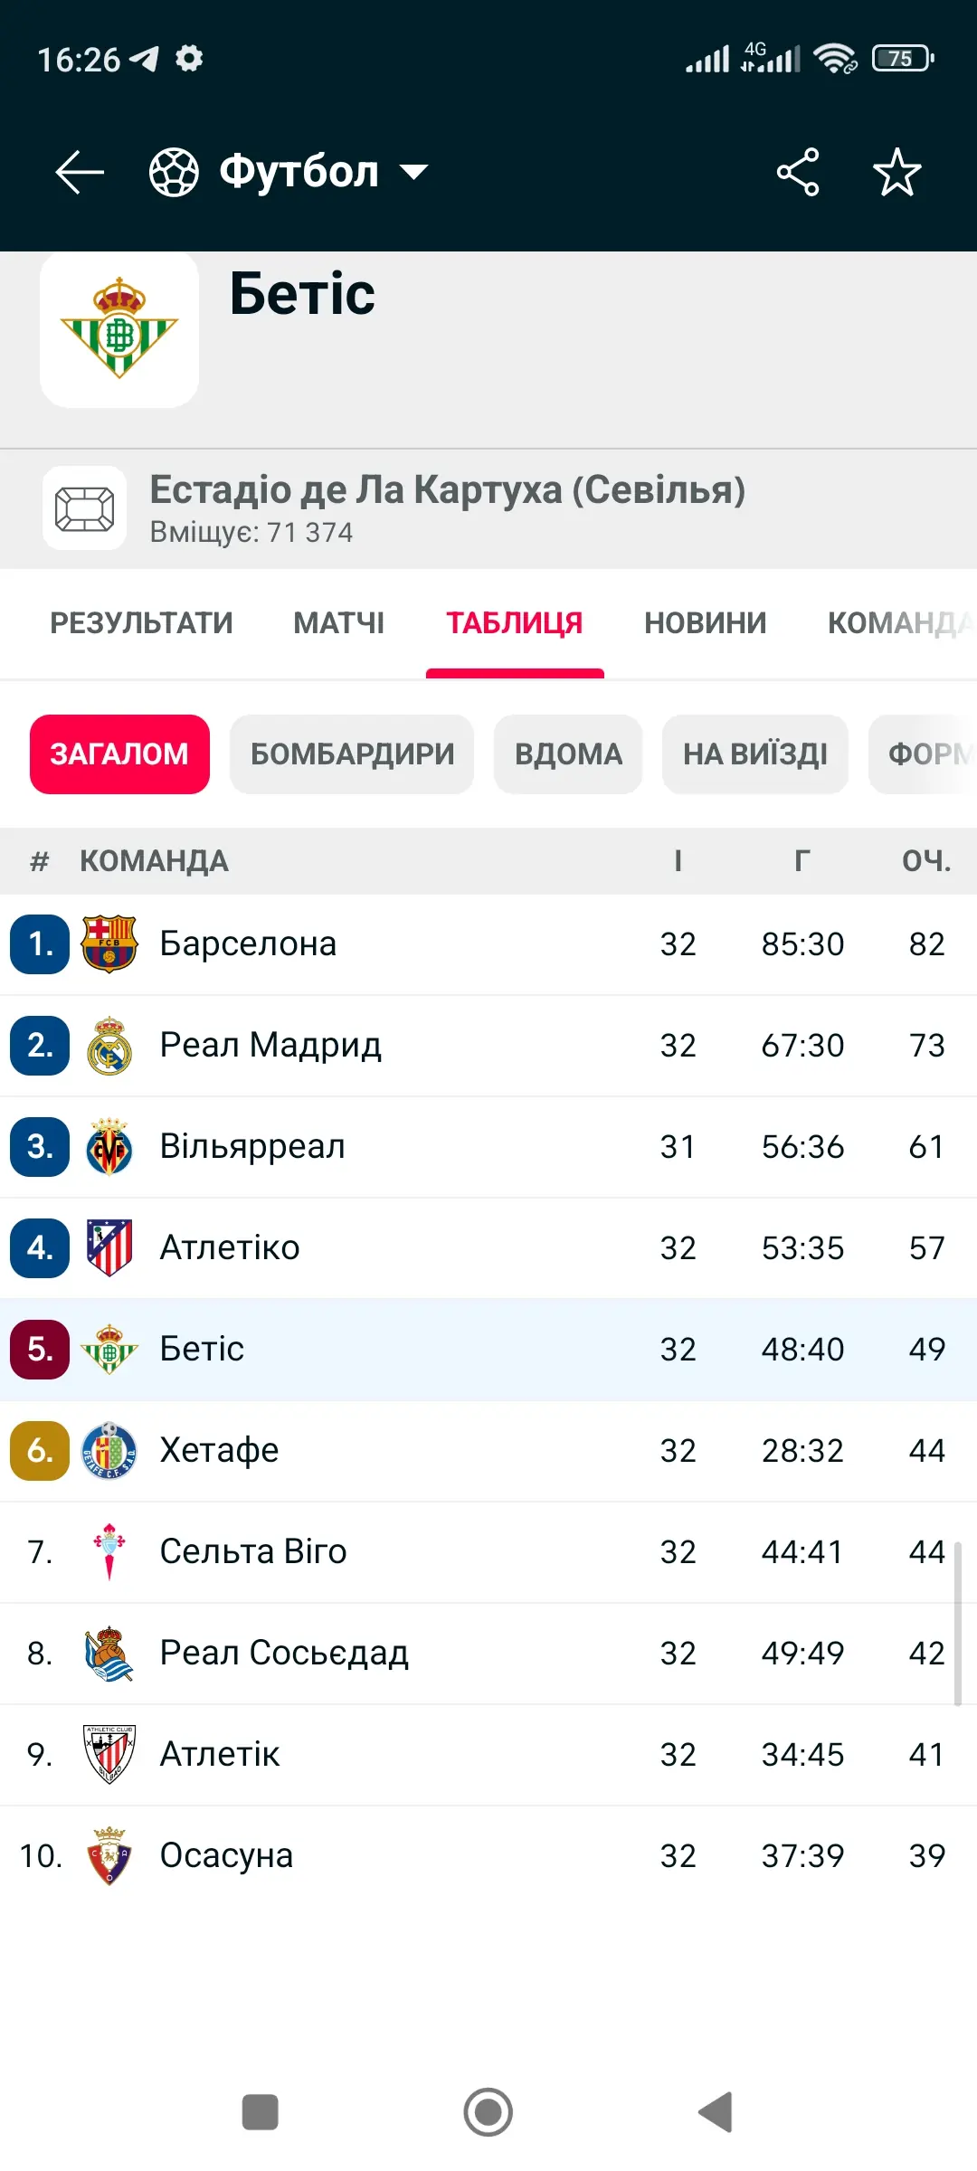This screenshot has width=977, height=2171.
Task: Switch to the Матчі tab
Action: pos(338,623)
